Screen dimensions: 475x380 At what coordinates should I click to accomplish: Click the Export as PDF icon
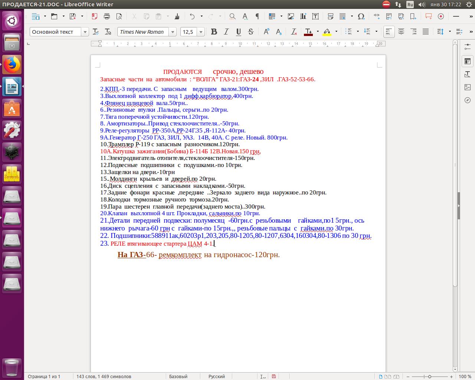point(95,16)
